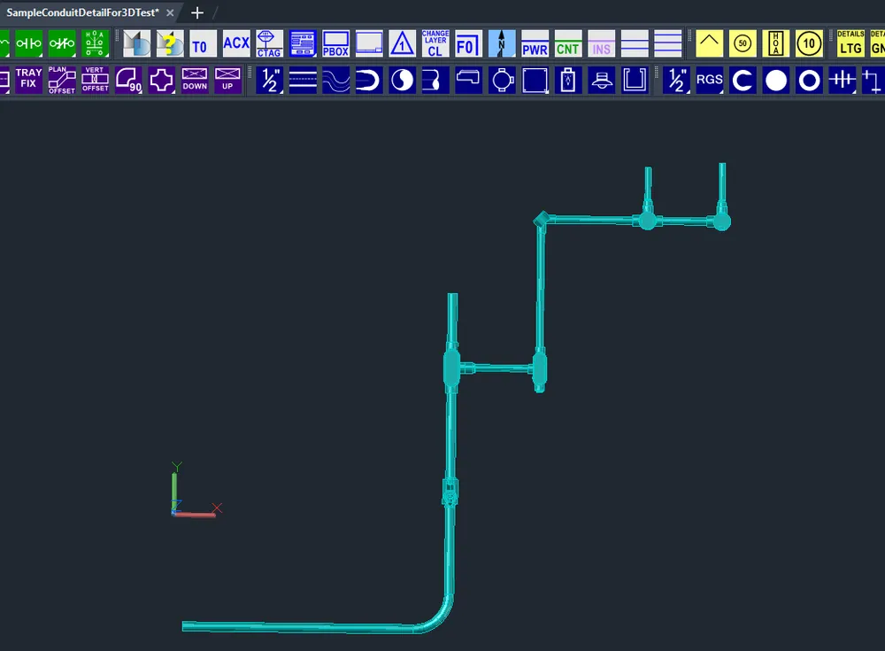Click the U-shaped channel icon
This screenshot has width=885, height=651.
(635, 80)
